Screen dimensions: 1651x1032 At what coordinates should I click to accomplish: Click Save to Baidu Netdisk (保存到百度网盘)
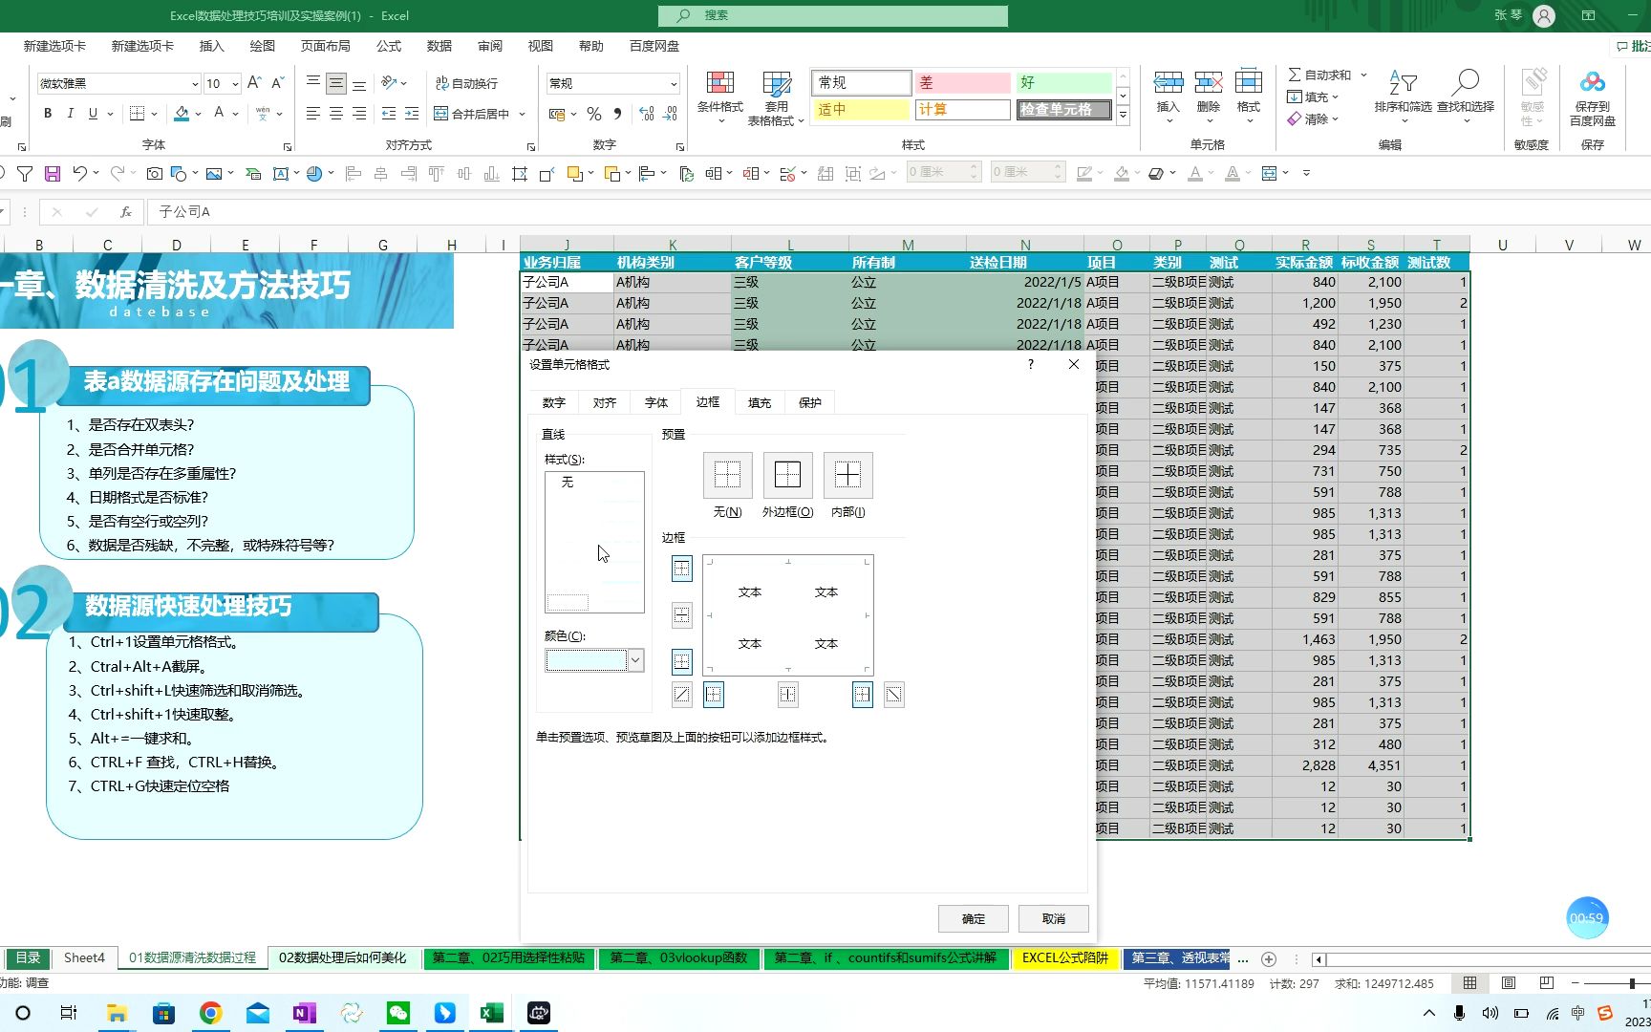(x=1593, y=97)
